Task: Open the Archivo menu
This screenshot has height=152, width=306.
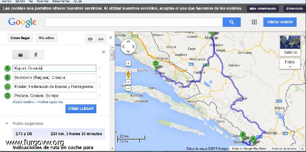Action: click(7, 1)
